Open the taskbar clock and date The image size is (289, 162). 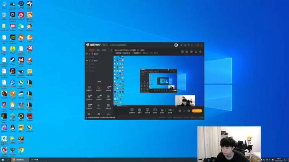pyautogui.click(x=279, y=160)
